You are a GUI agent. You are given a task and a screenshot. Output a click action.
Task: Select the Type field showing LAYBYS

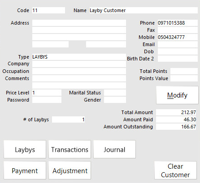pos(79,57)
